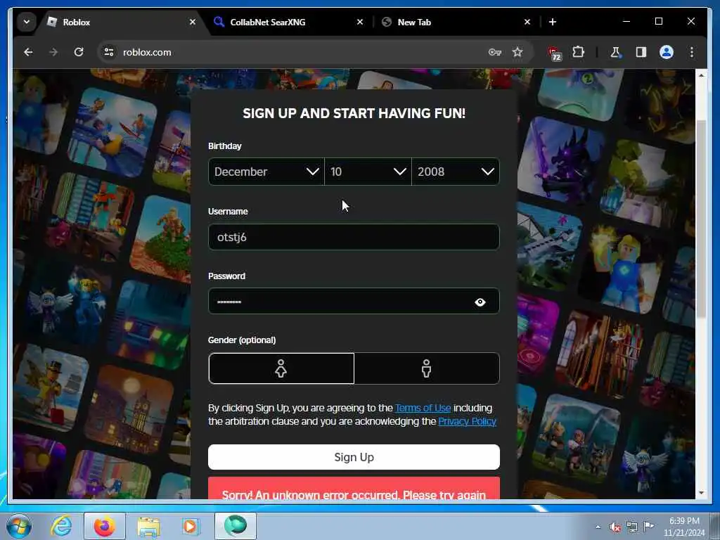The height and width of the screenshot is (540, 720).
Task: Open the tab search dropdown arrow
Action: [x=27, y=22]
